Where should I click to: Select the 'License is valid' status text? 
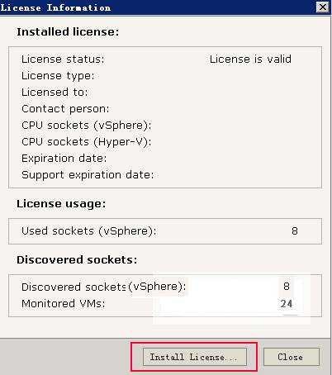(x=250, y=59)
